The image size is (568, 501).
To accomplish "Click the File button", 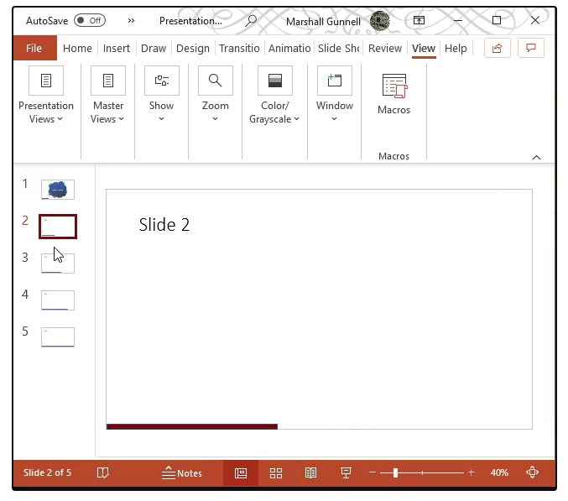I will 34,48.
